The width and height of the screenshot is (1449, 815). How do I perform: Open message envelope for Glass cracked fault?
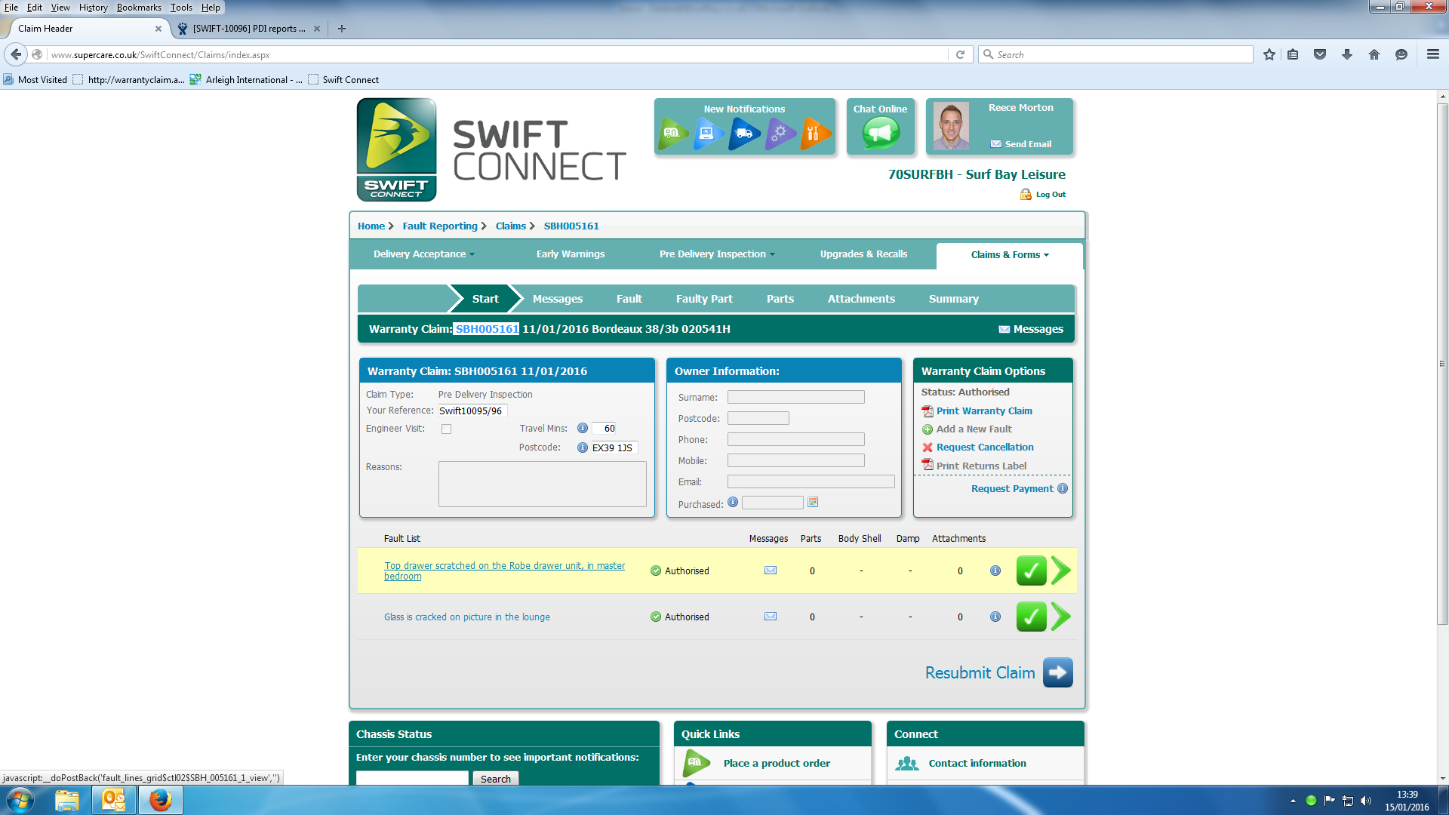tap(770, 617)
